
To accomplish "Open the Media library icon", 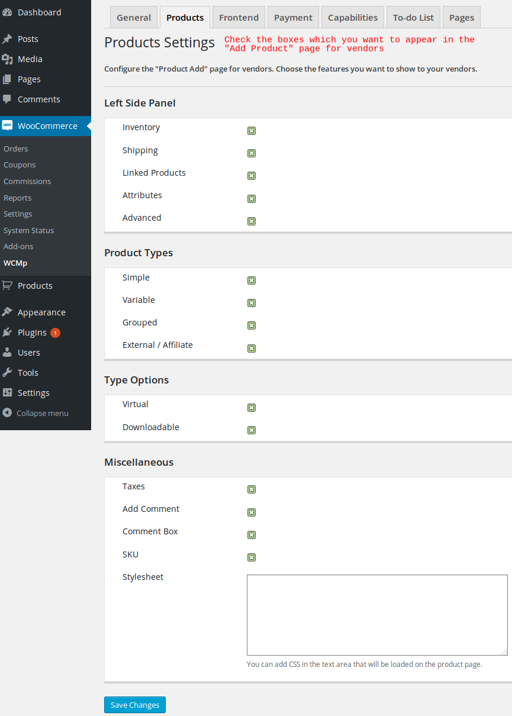I will [x=7, y=59].
